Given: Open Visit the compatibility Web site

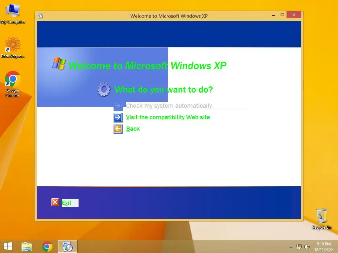Looking at the screenshot, I should 168,117.
